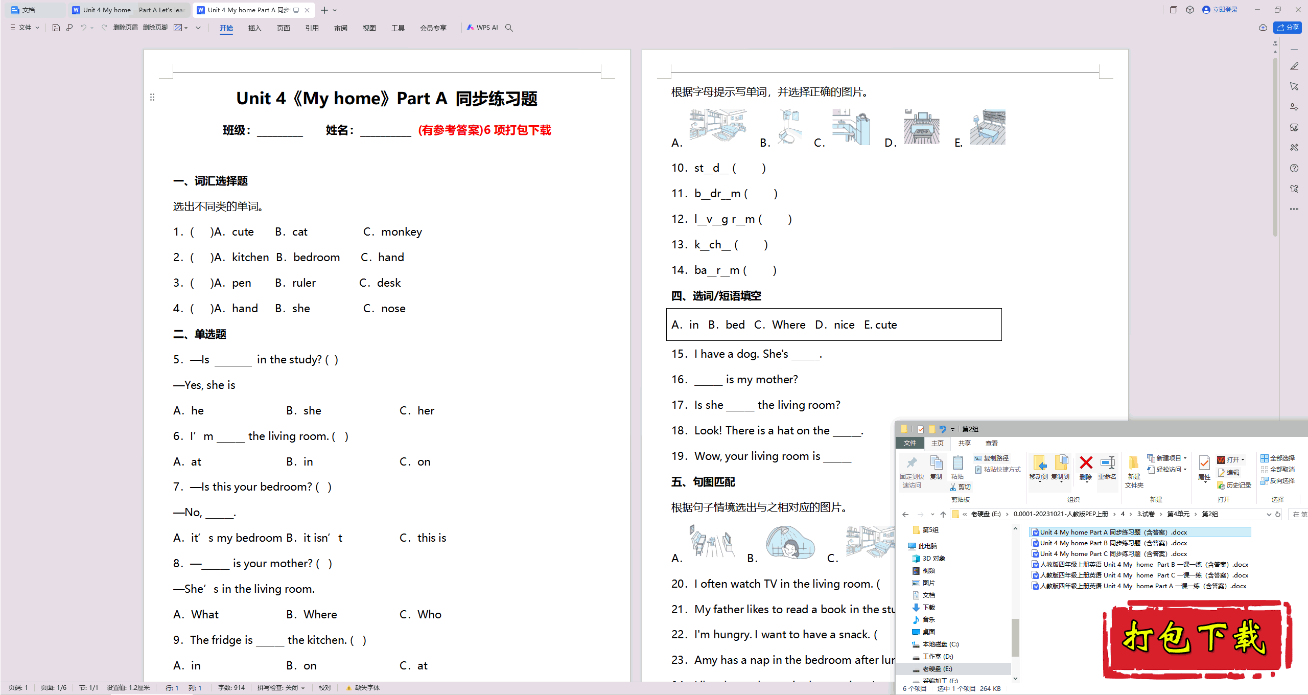Click the search magnifier in the WPS ribbon
1308x695 pixels.
(x=509, y=28)
